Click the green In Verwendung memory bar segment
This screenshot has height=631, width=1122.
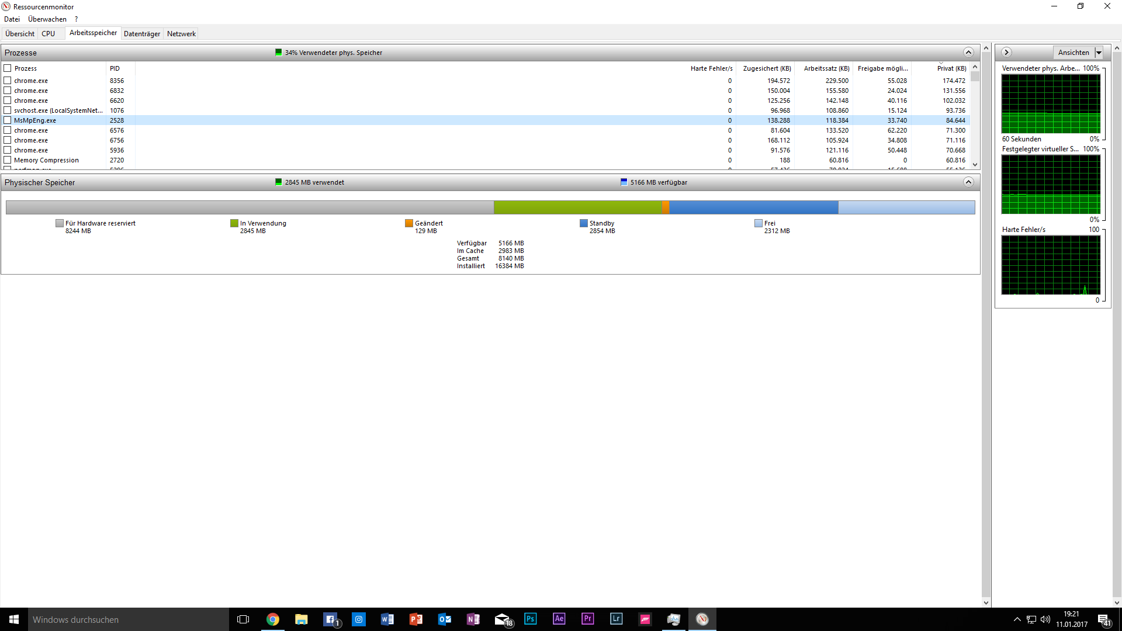577,207
